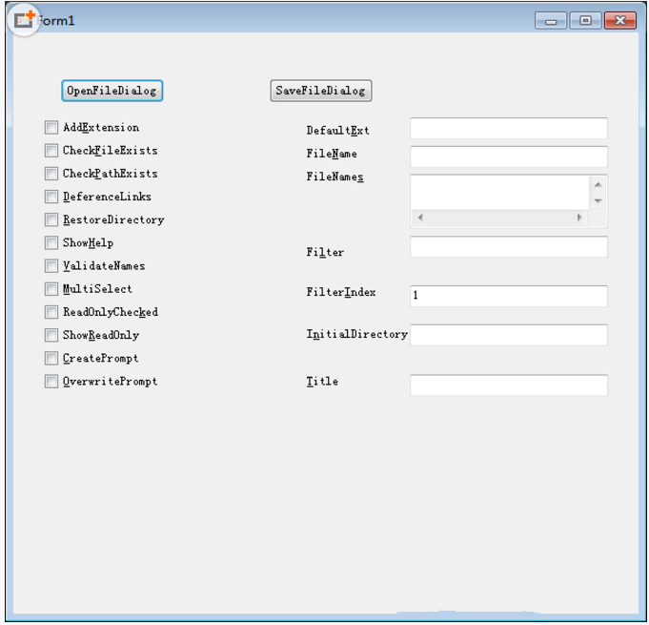Image resolution: width=649 pixels, height=625 pixels.
Task: Select the FilterIndex field containing 1
Action: coord(508,296)
